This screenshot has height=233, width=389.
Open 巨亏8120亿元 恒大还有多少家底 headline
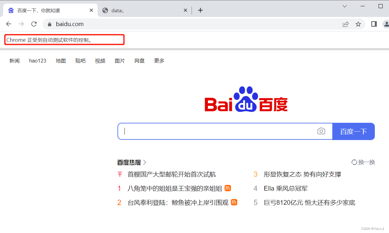click(309, 203)
